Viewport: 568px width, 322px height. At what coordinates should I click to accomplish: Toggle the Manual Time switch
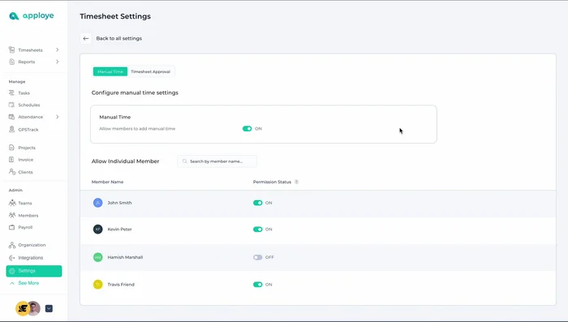click(247, 129)
